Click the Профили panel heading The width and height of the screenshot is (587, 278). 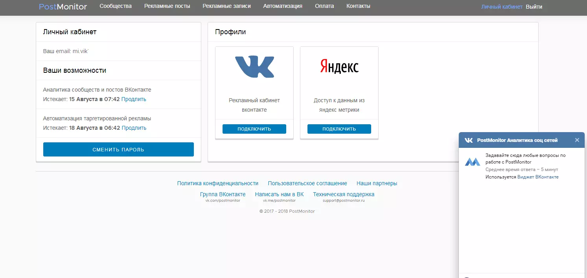point(230,32)
